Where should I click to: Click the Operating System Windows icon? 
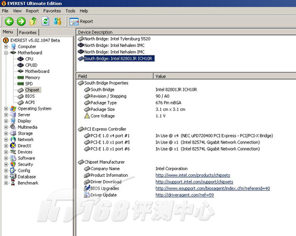click(13, 109)
